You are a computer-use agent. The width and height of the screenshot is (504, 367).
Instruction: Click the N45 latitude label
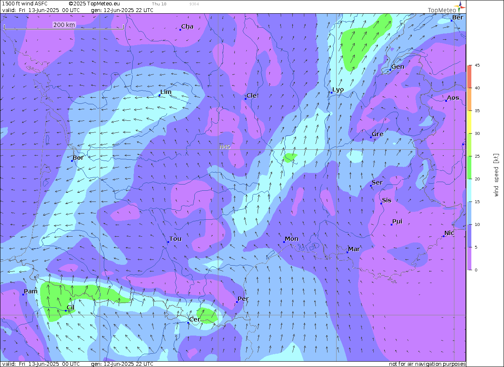point(225,147)
